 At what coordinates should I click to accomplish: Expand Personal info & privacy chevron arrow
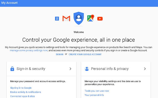(145, 69)
